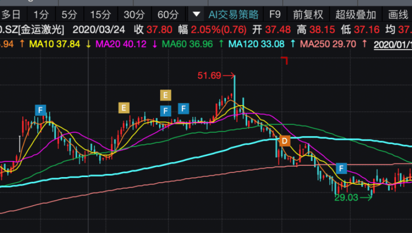Click the orange D dividend marker
This screenshot has height=233, width=412.
point(285,141)
